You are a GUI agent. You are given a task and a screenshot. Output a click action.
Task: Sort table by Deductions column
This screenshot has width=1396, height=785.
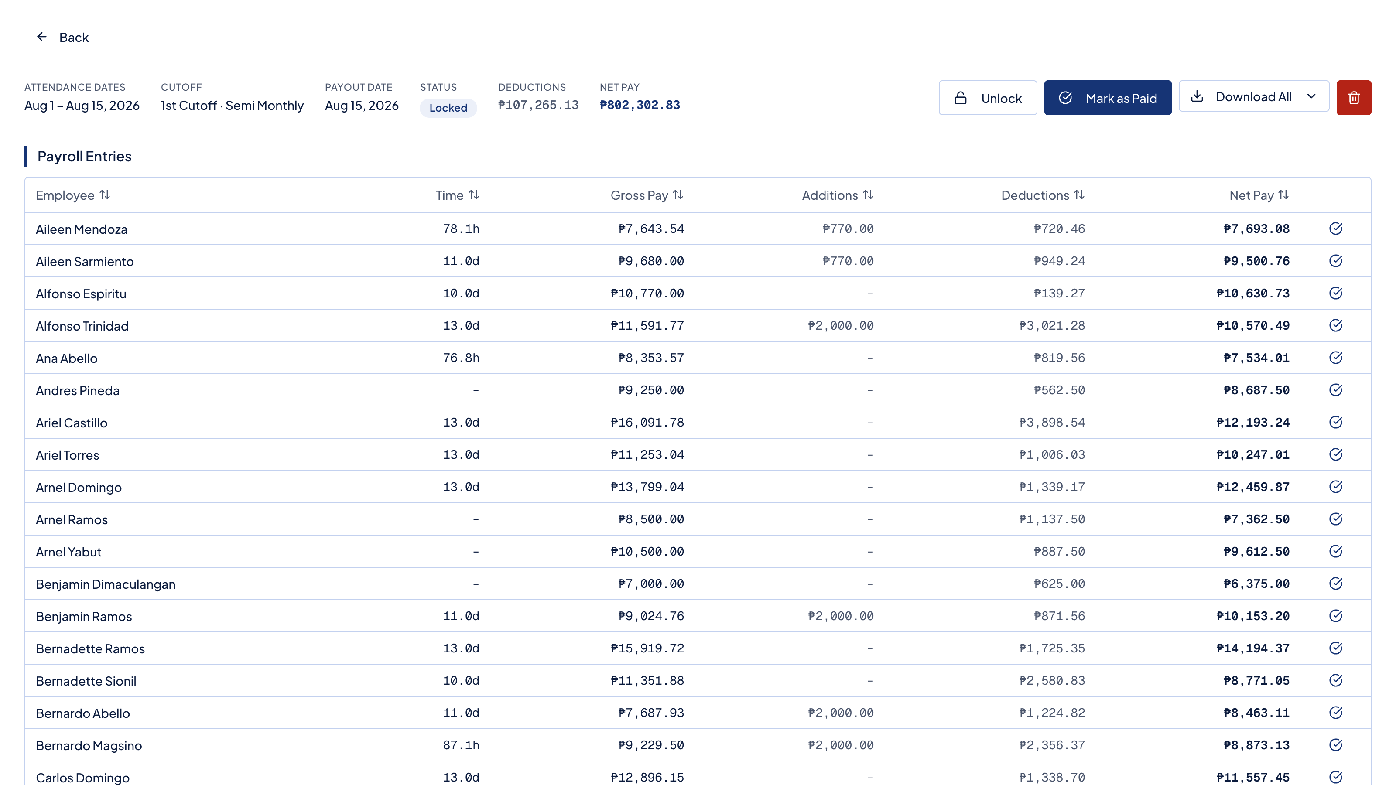coord(1043,195)
